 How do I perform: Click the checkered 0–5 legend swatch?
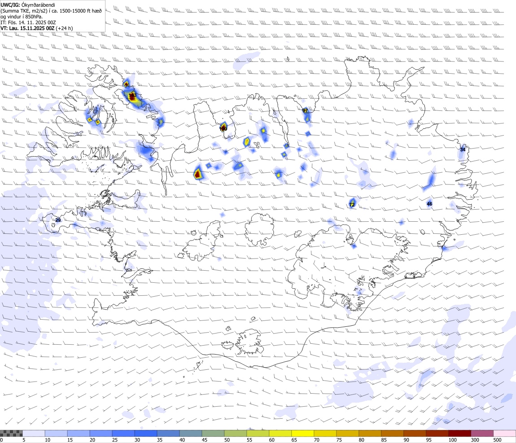click(x=11, y=434)
